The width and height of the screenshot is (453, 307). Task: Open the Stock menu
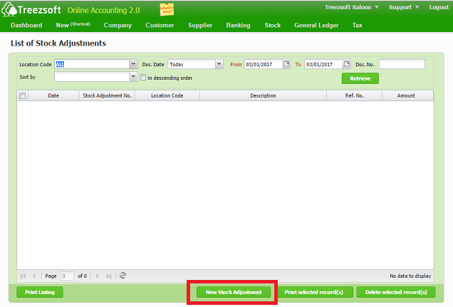[x=272, y=26]
